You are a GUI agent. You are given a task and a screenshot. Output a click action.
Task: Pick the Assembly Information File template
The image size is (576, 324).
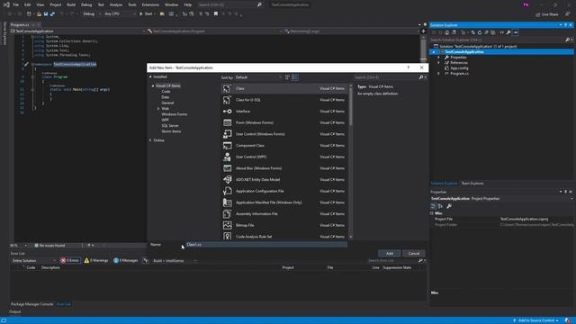tap(284, 214)
